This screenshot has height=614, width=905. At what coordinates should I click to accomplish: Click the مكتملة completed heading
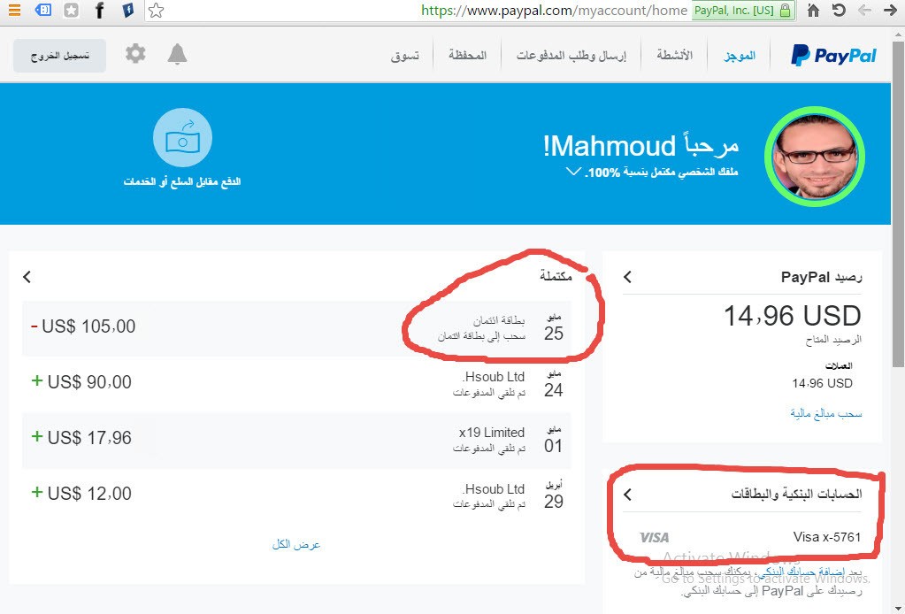point(556,276)
